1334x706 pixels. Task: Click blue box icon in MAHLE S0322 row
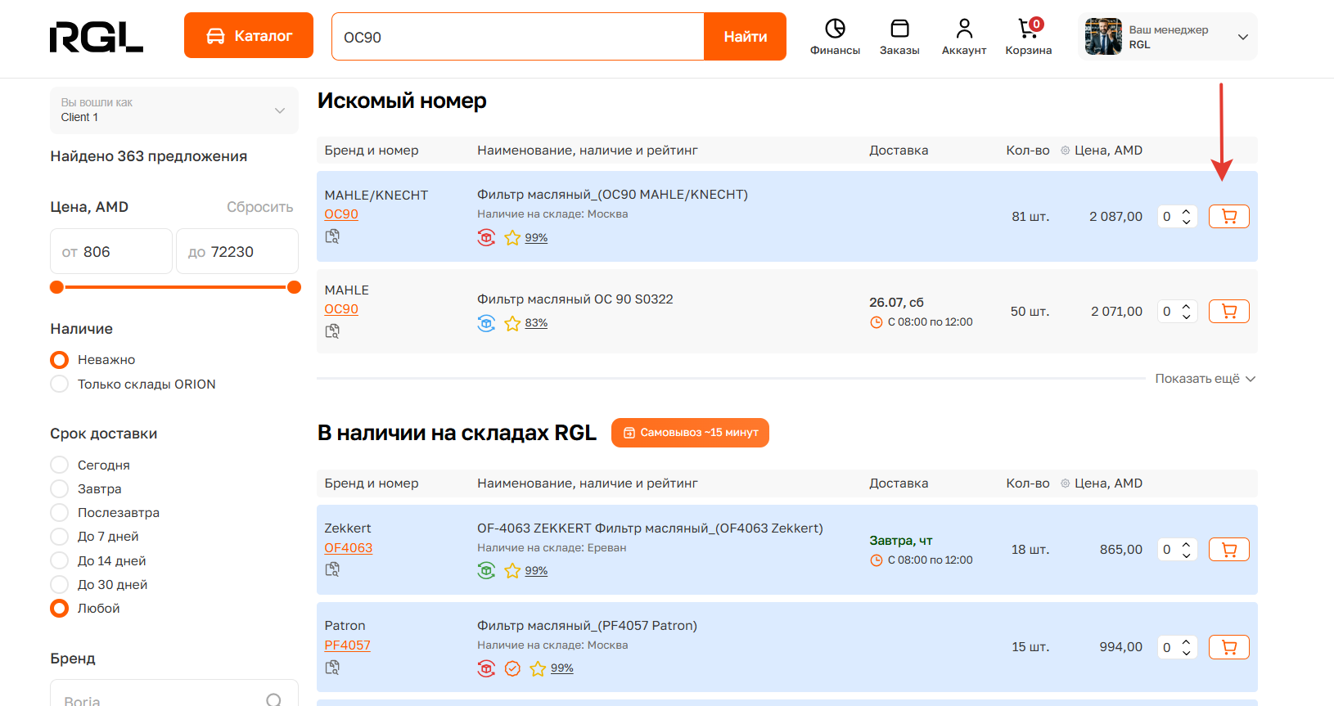tap(486, 323)
